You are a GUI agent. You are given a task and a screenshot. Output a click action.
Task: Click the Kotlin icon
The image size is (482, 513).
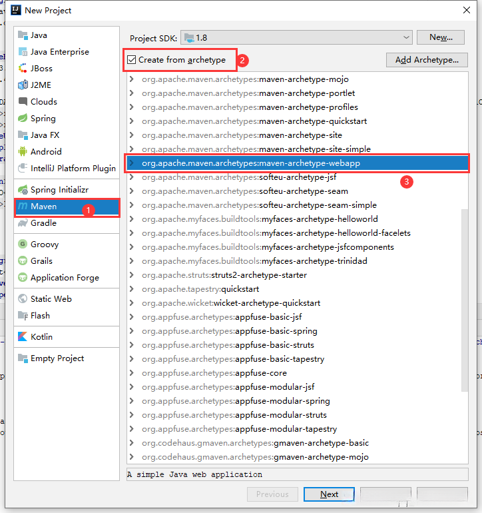pos(23,336)
